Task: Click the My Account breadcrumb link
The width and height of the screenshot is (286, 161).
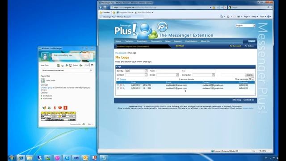Action: (121, 53)
